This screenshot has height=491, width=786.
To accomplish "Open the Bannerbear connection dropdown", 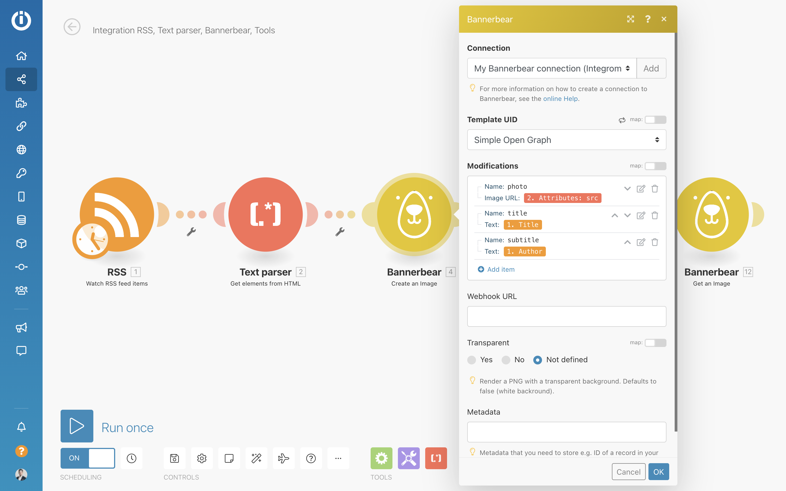I will click(552, 68).
